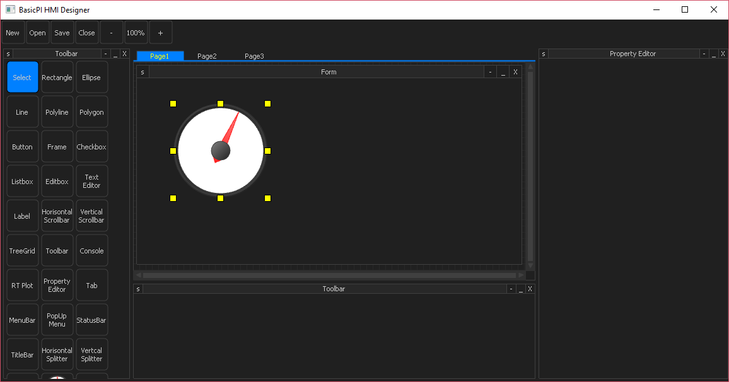Switch to the Page3 tab

point(254,55)
